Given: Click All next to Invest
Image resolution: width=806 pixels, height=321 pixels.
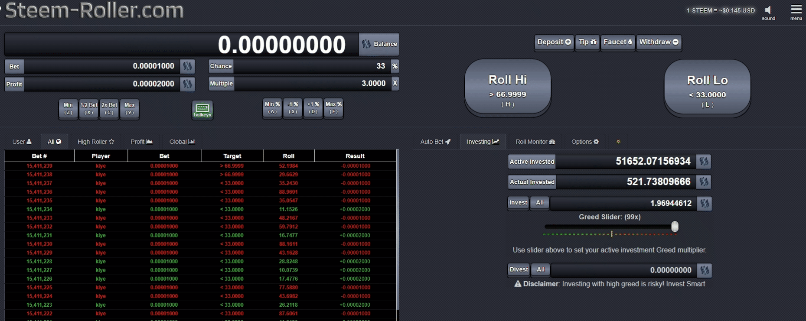Looking at the screenshot, I should pyautogui.click(x=540, y=203).
